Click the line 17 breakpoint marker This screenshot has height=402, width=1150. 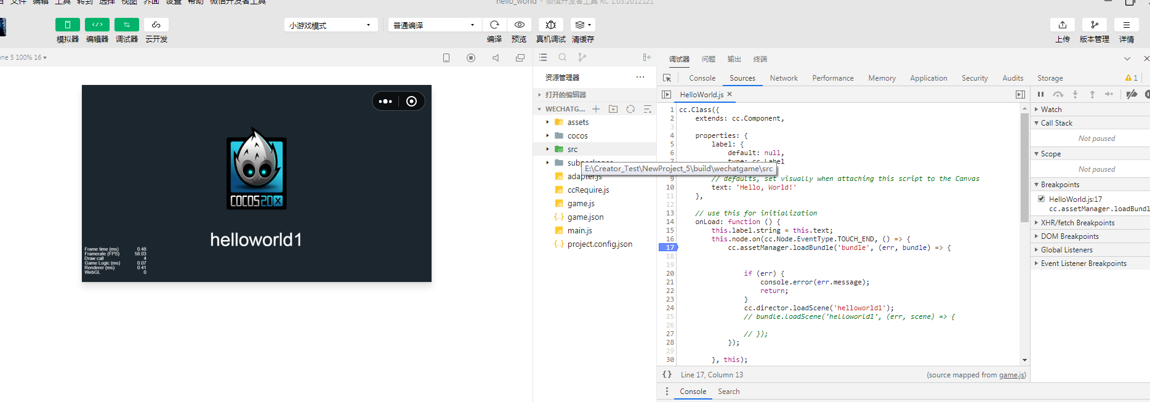[x=669, y=247]
